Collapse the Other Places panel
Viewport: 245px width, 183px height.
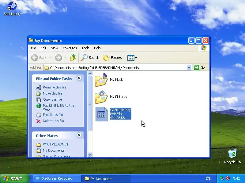click(79, 135)
